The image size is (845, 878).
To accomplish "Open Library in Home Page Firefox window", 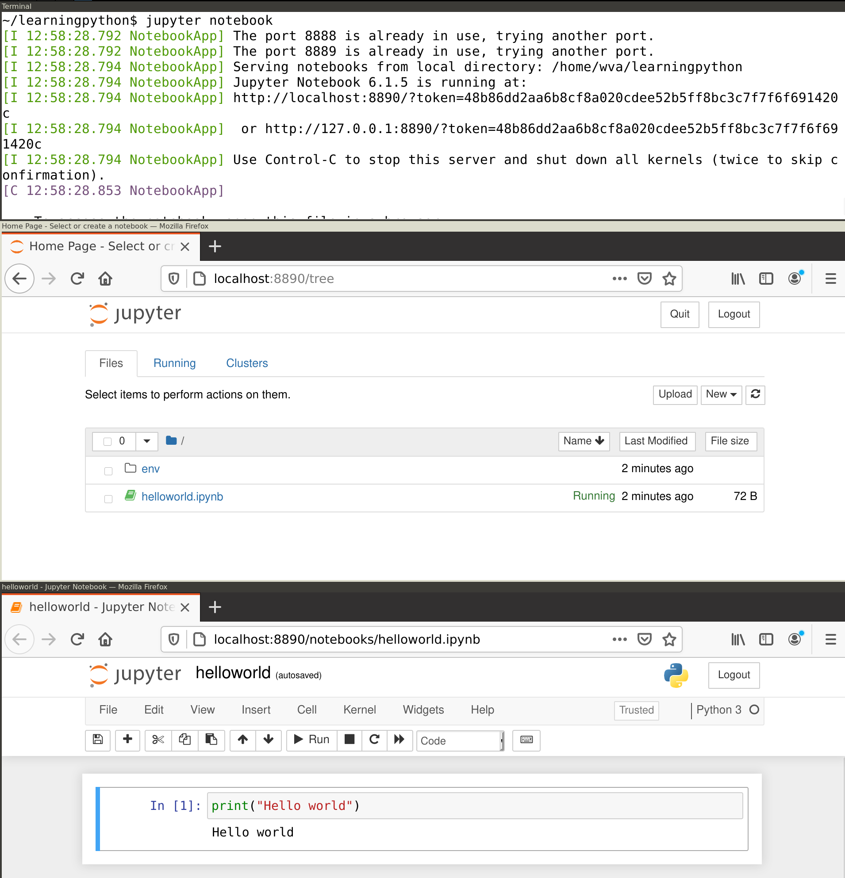I will coord(738,279).
